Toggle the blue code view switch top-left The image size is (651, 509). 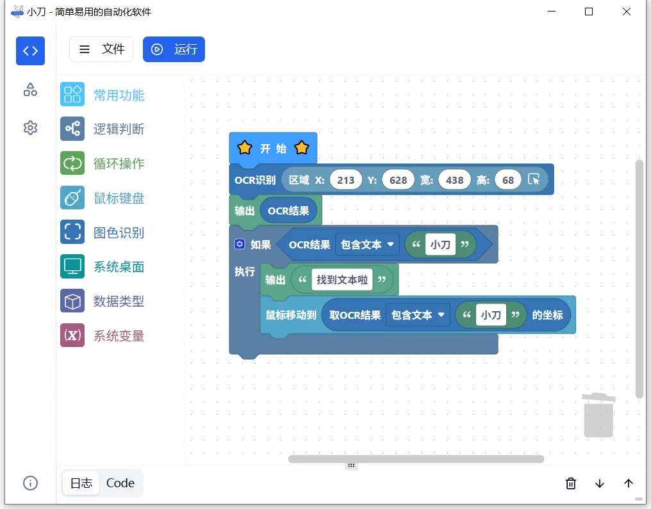[x=30, y=51]
